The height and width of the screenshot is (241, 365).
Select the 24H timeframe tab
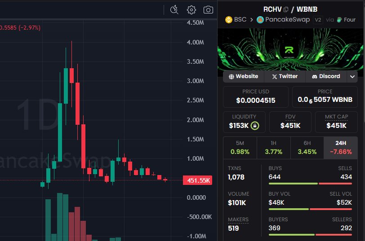(x=341, y=148)
